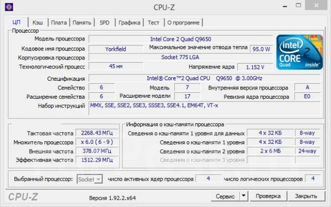Open the О программе tab
Image resolution: width=331 pixels, height=207 pixels.
click(x=183, y=23)
